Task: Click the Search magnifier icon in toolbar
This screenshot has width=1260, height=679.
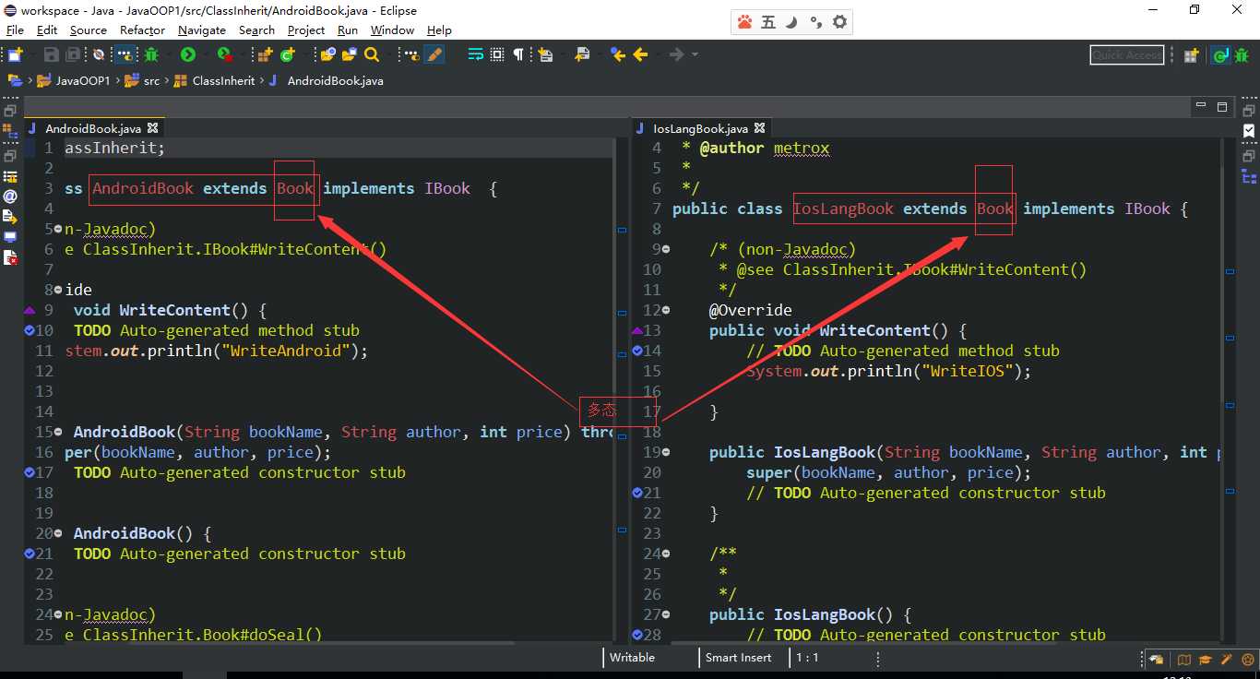Action: pyautogui.click(x=372, y=55)
